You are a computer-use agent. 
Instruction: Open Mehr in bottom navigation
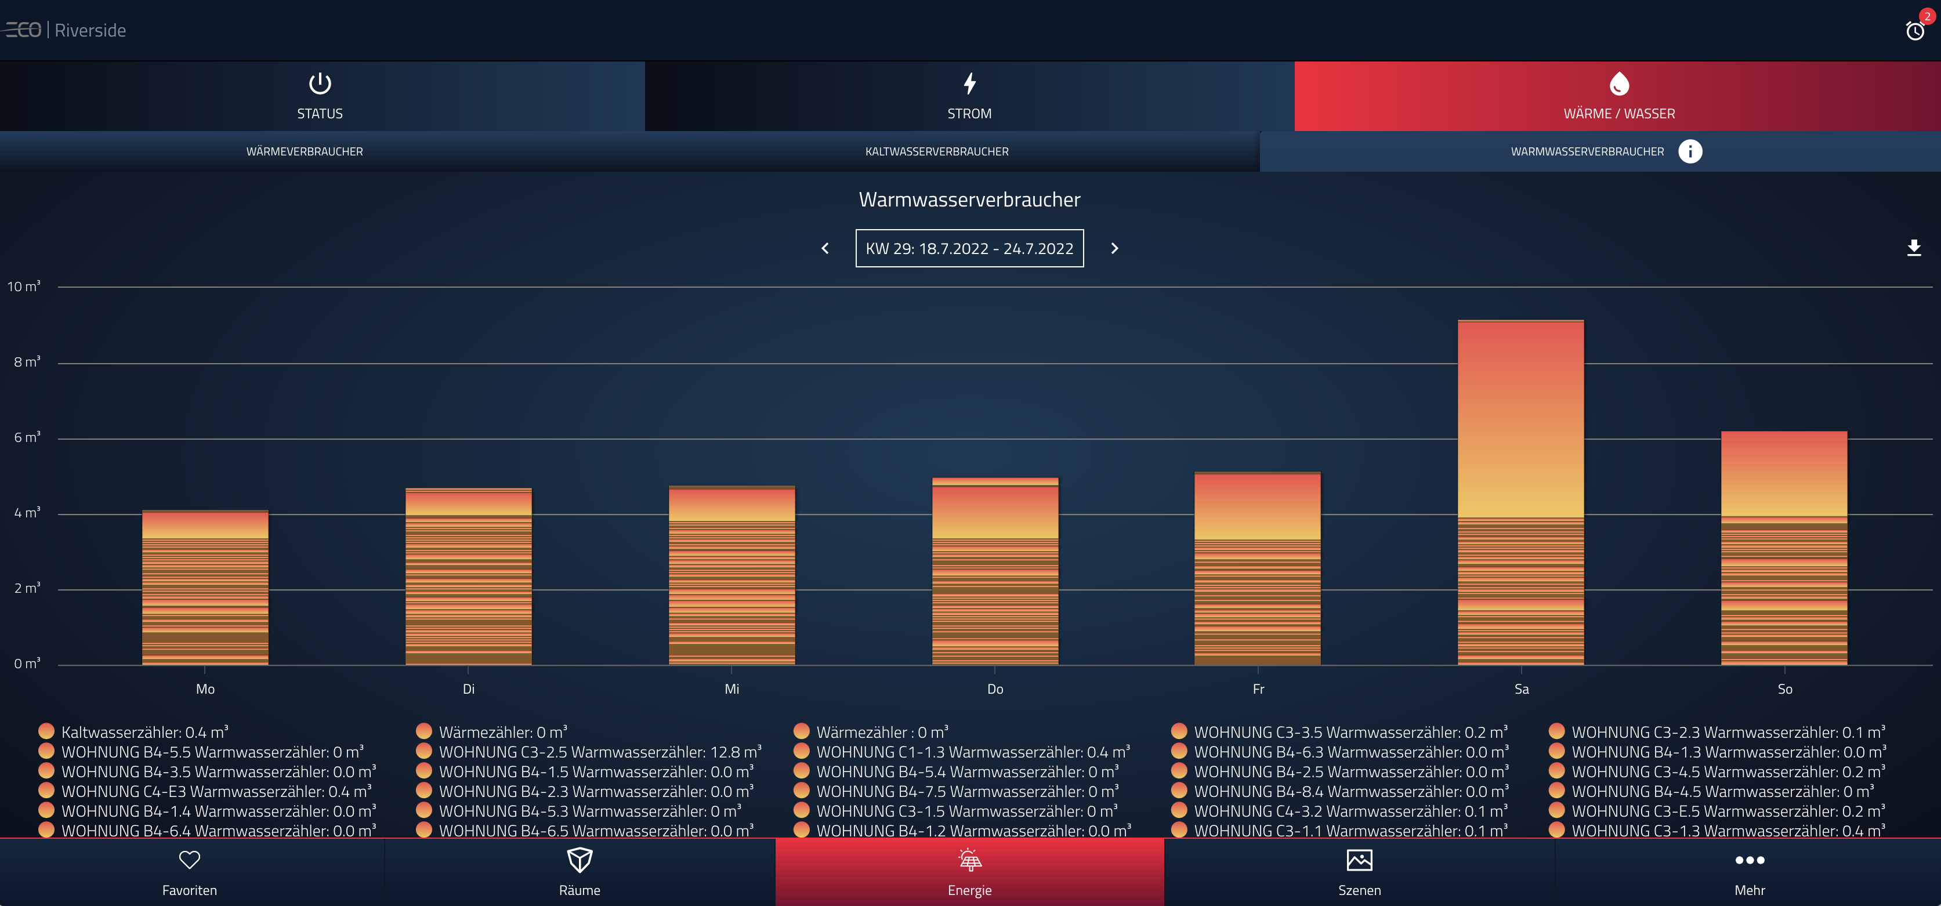pyautogui.click(x=1749, y=872)
